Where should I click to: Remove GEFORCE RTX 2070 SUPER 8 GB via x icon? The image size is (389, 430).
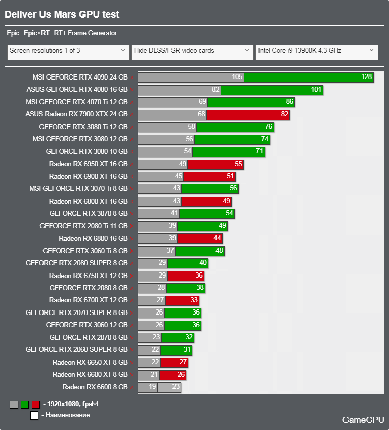pyautogui.click(x=132, y=313)
